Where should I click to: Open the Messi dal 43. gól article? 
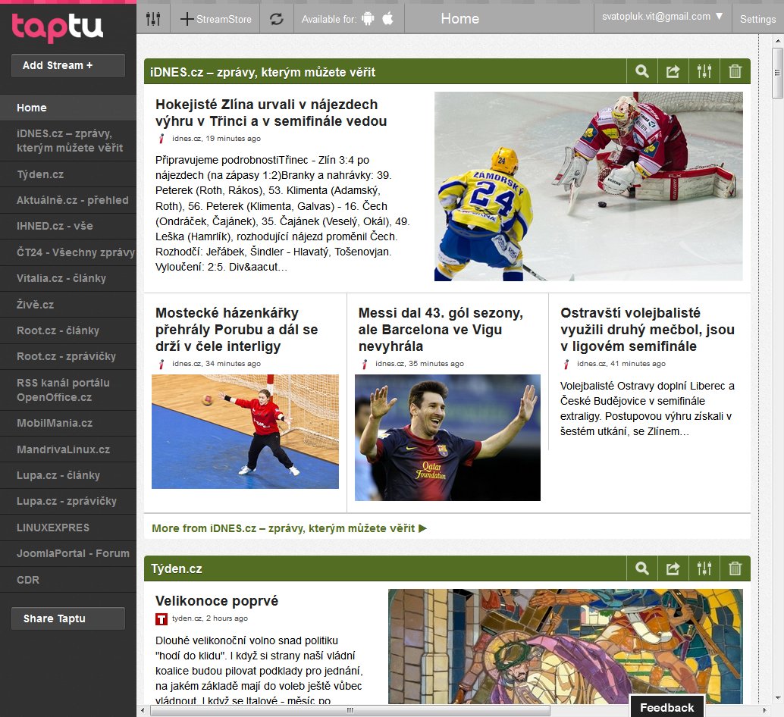point(441,329)
